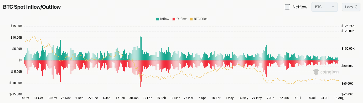Click the $0 axis label
Viewport: 363px width, 103px height.
pos(20,60)
